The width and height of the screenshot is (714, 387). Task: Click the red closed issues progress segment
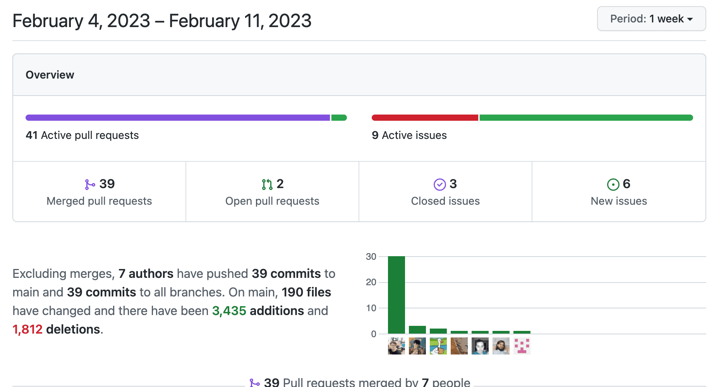(425, 118)
